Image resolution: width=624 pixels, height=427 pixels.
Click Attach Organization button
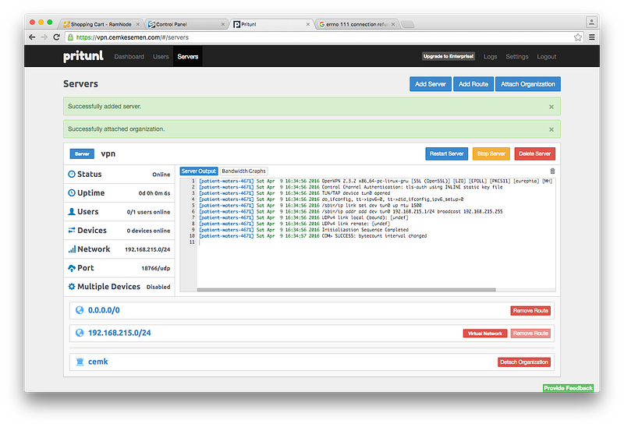(x=528, y=84)
